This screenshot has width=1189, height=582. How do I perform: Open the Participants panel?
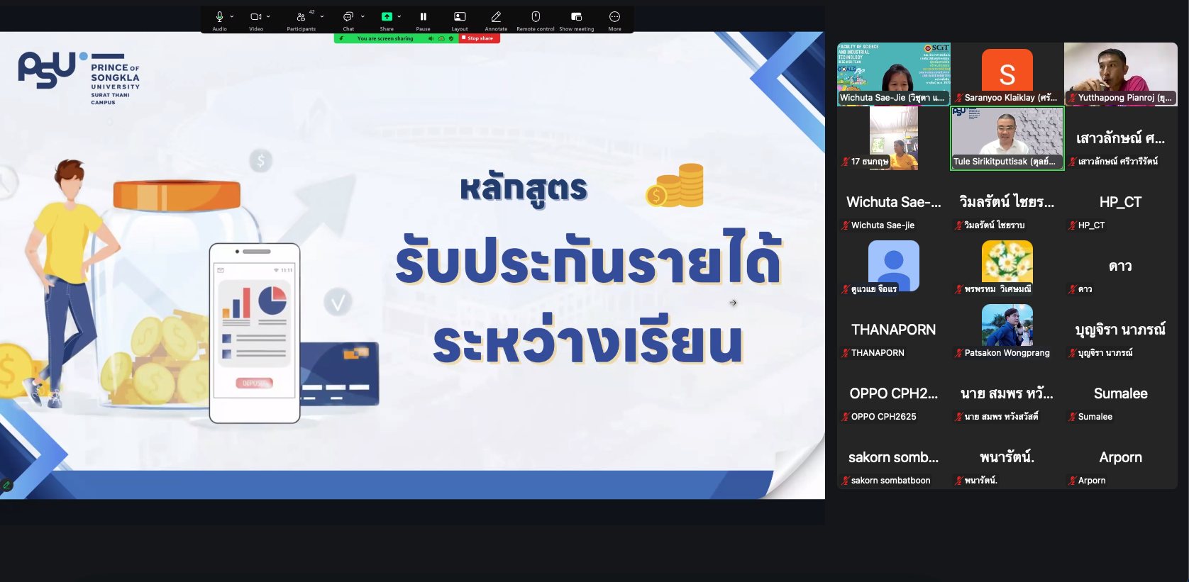point(301,16)
